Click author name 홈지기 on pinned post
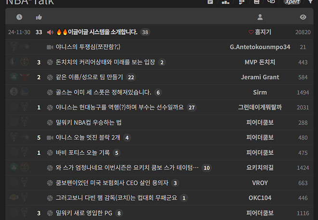 263,32
